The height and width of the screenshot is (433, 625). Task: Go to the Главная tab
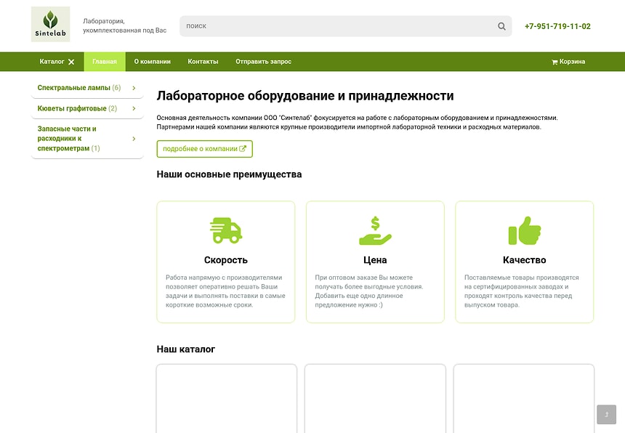click(x=105, y=62)
